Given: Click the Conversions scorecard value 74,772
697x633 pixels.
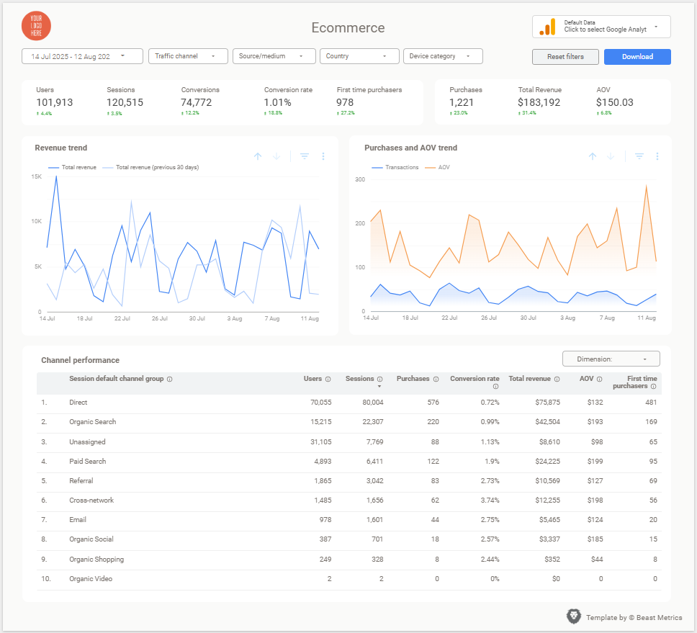Looking at the screenshot, I should 197,103.
